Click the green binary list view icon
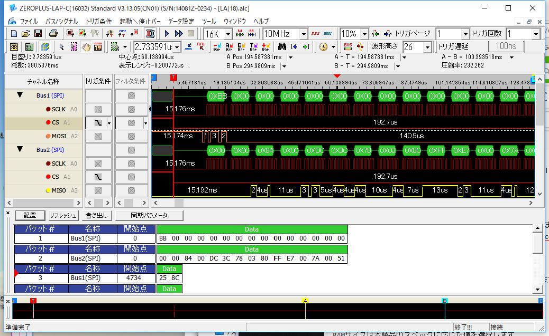 (30, 46)
